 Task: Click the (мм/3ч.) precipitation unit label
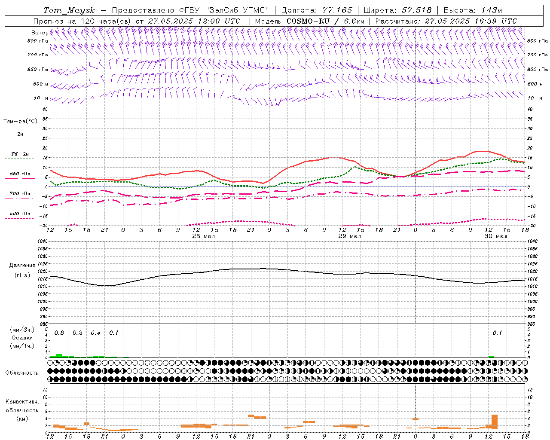click(22, 330)
